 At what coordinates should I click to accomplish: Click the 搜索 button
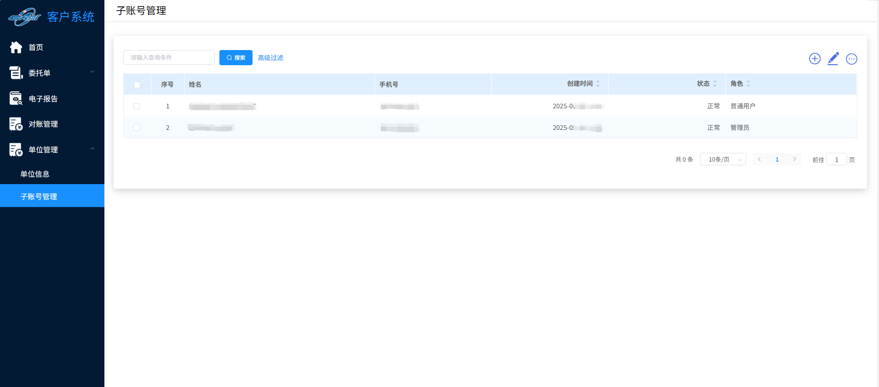236,57
